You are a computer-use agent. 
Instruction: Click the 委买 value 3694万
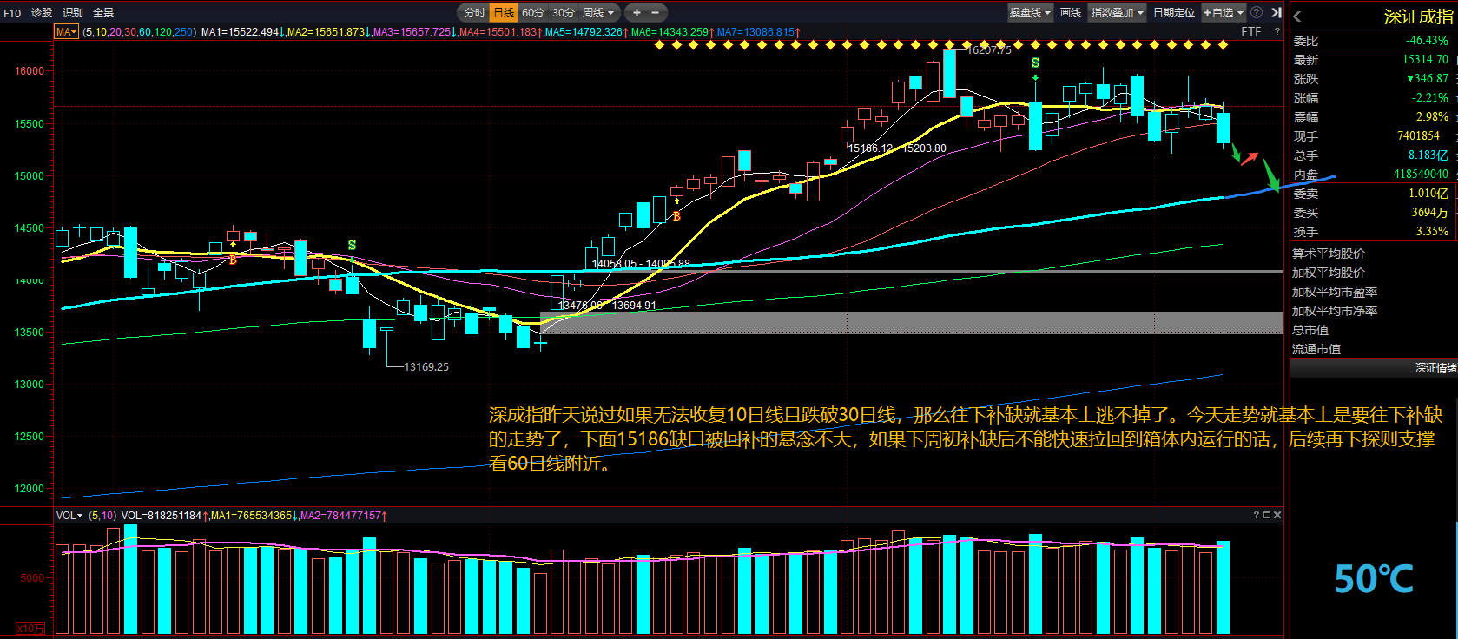(1430, 213)
